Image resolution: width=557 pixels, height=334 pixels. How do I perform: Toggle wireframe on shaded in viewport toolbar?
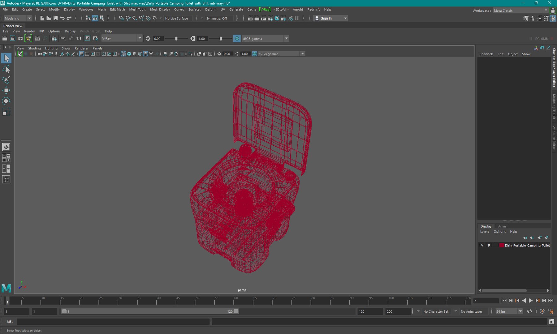click(x=140, y=54)
